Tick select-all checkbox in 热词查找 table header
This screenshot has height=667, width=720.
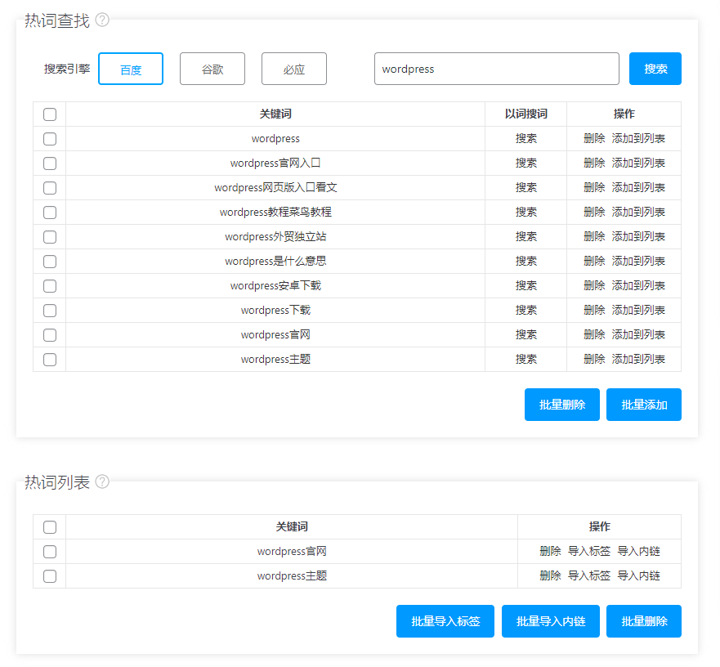tap(50, 114)
